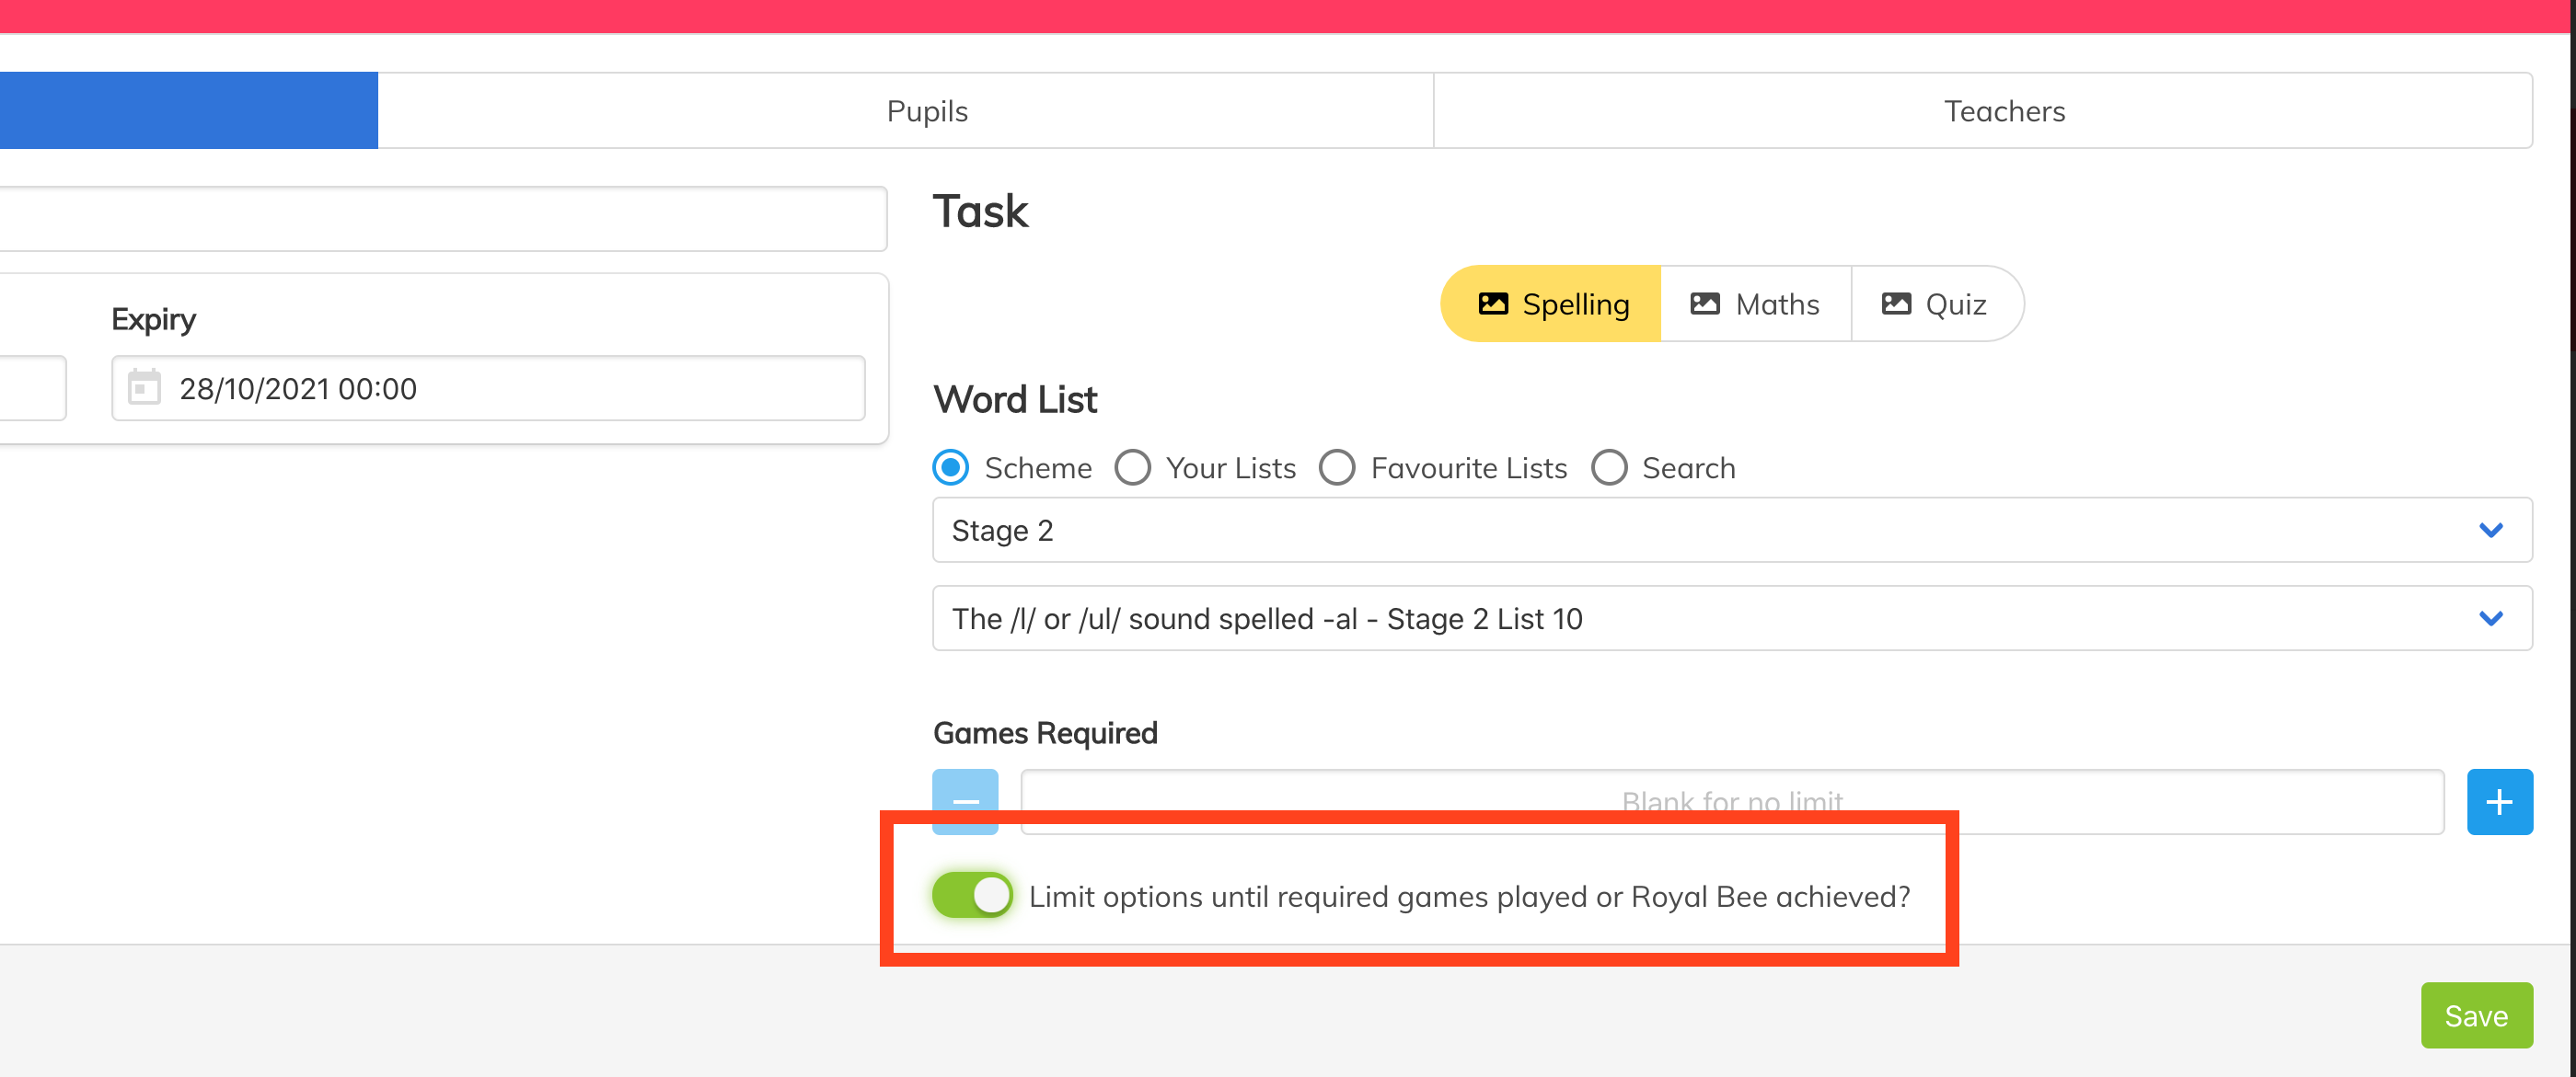The width and height of the screenshot is (2576, 1077).
Task: Switch to the Teachers tab
Action: (x=2003, y=111)
